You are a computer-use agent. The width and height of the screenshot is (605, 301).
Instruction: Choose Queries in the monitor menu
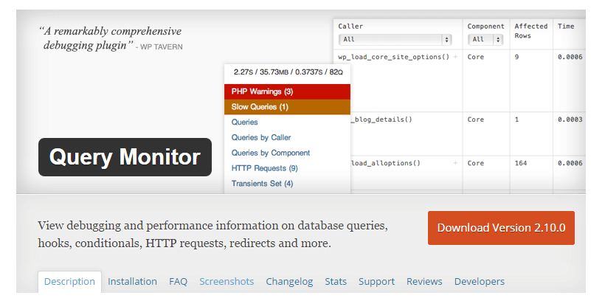[245, 122]
